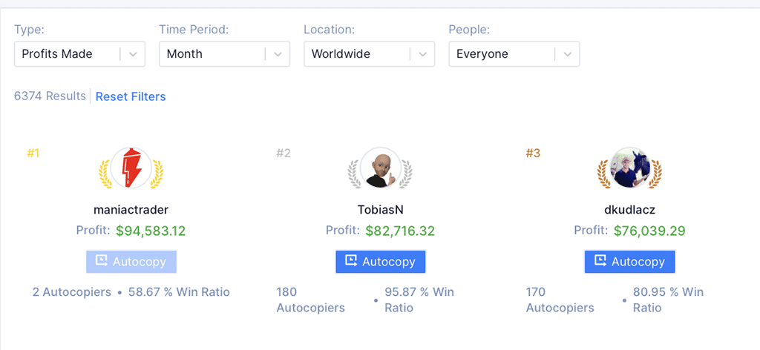Expand the Location chevron arrow
Screen dimensions: 760x350
[422, 53]
